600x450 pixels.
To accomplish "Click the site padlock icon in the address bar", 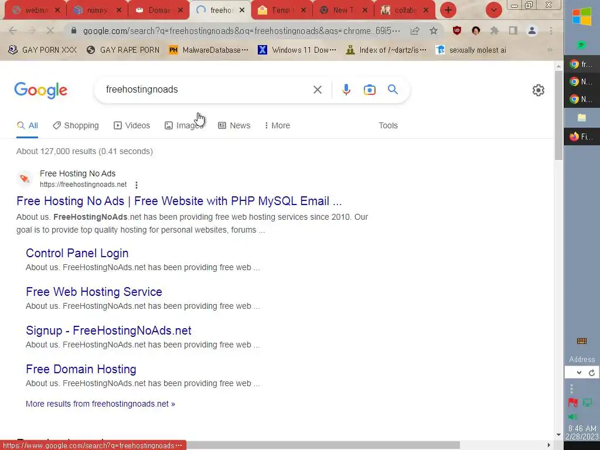I will pos(74,30).
